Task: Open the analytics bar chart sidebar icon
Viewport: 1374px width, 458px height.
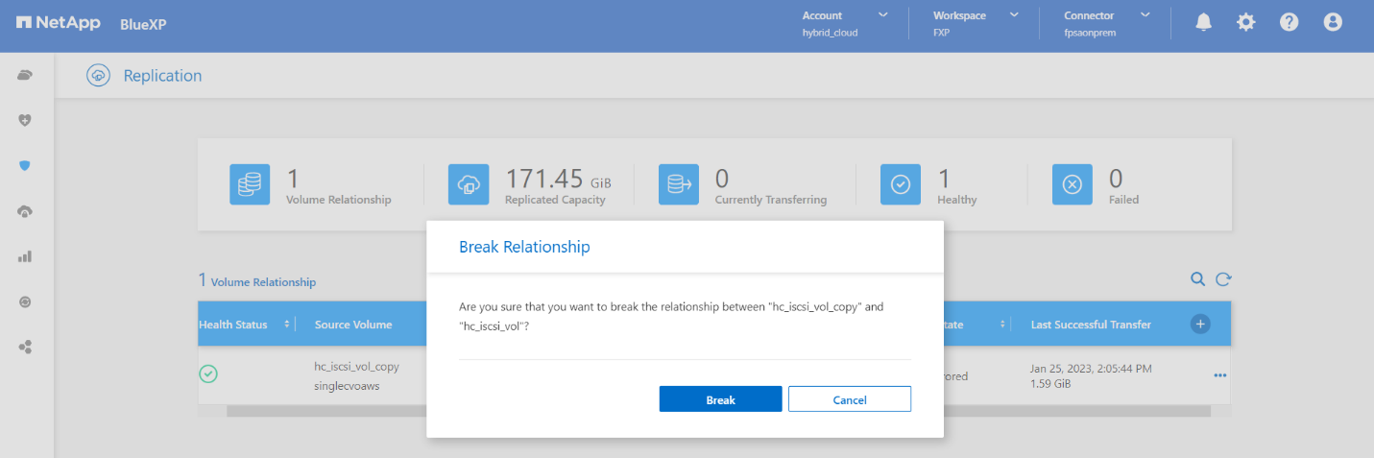Action: [x=26, y=256]
